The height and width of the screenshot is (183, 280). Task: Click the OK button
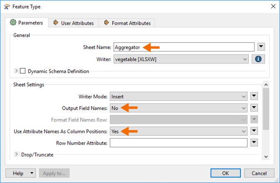(225, 173)
